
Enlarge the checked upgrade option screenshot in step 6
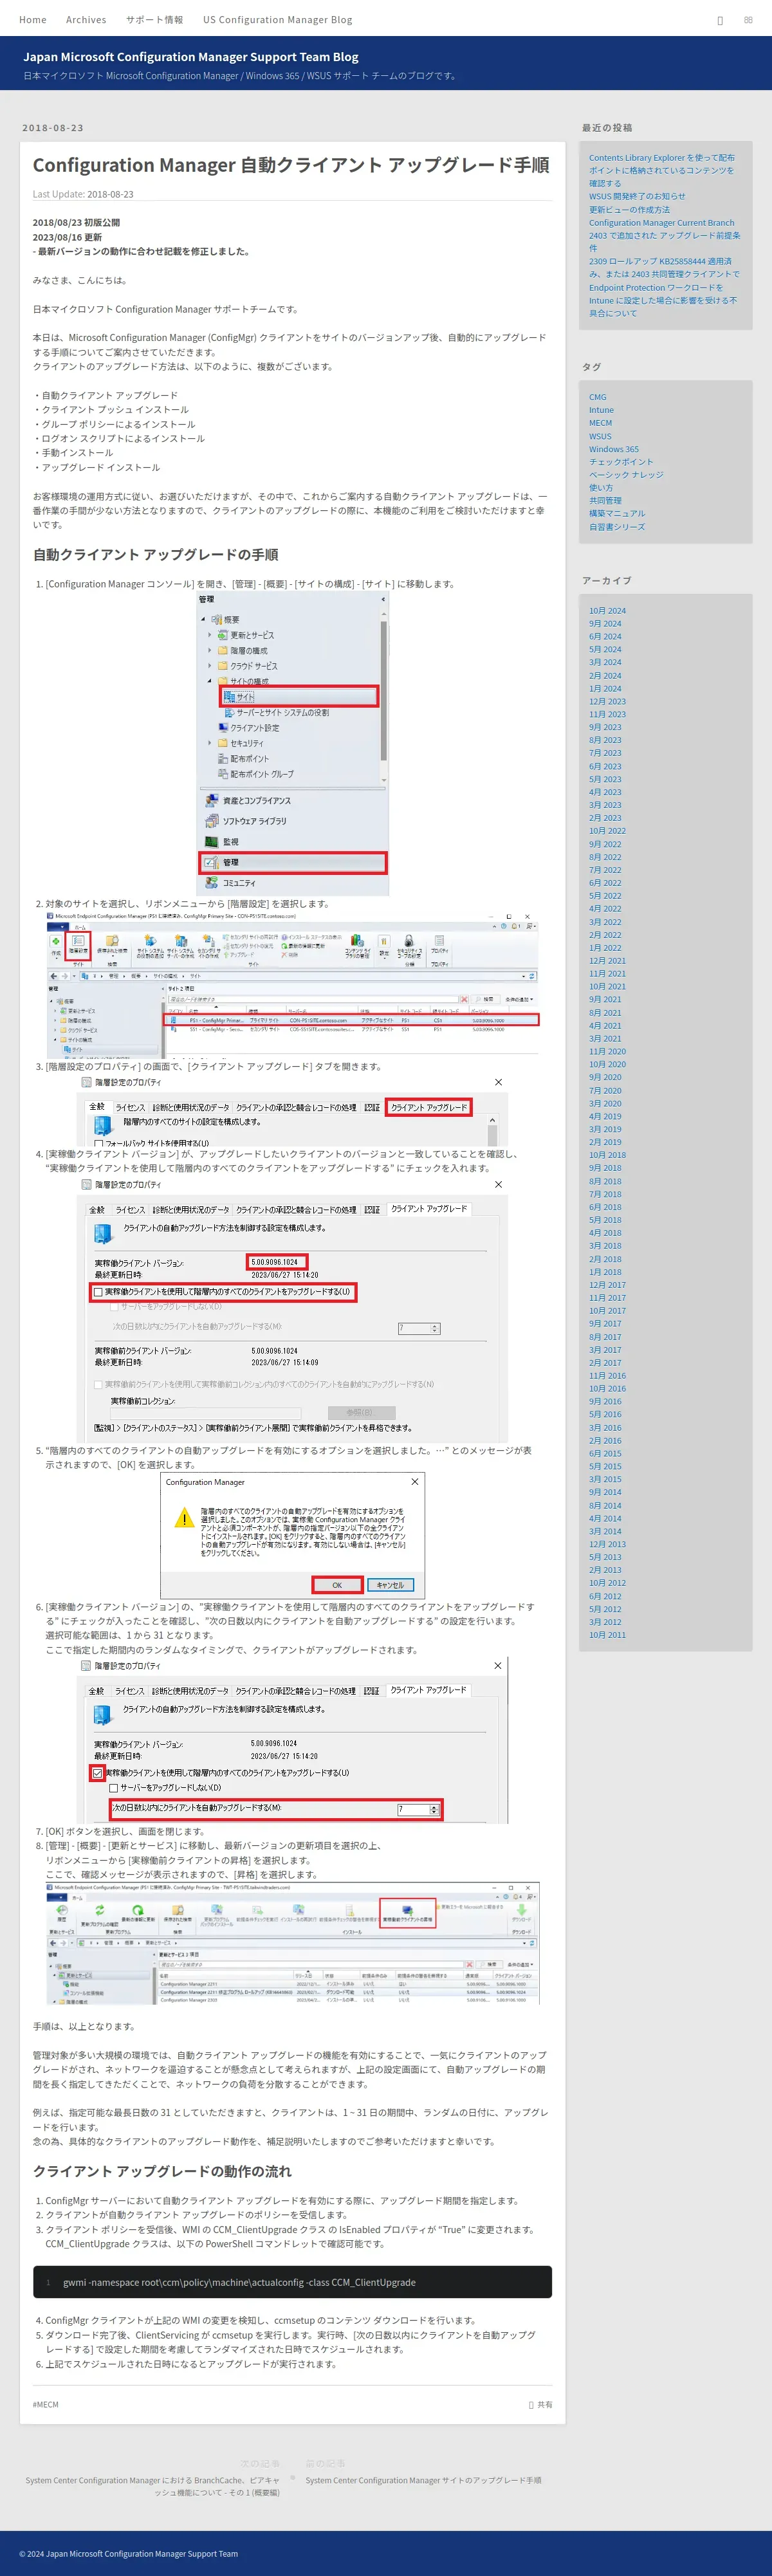[292, 1740]
